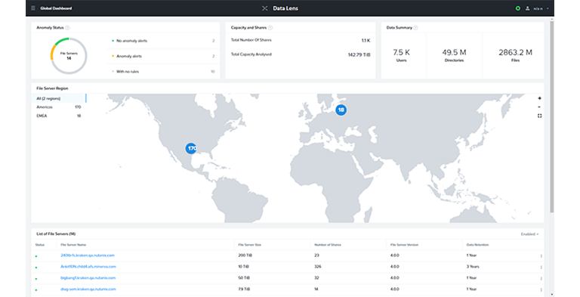Click the user profile icon
The height and width of the screenshot is (297, 580).
pos(527,8)
